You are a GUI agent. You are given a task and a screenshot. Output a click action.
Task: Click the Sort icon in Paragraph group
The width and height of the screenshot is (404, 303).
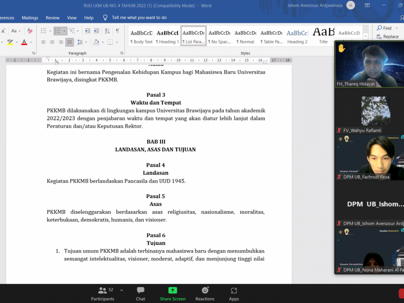pos(107,31)
